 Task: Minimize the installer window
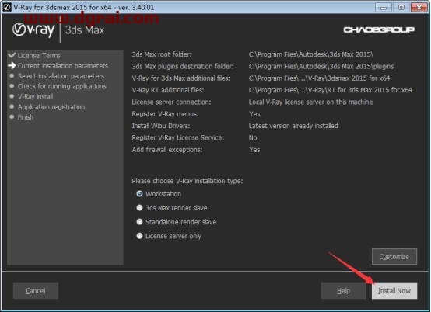384,8
